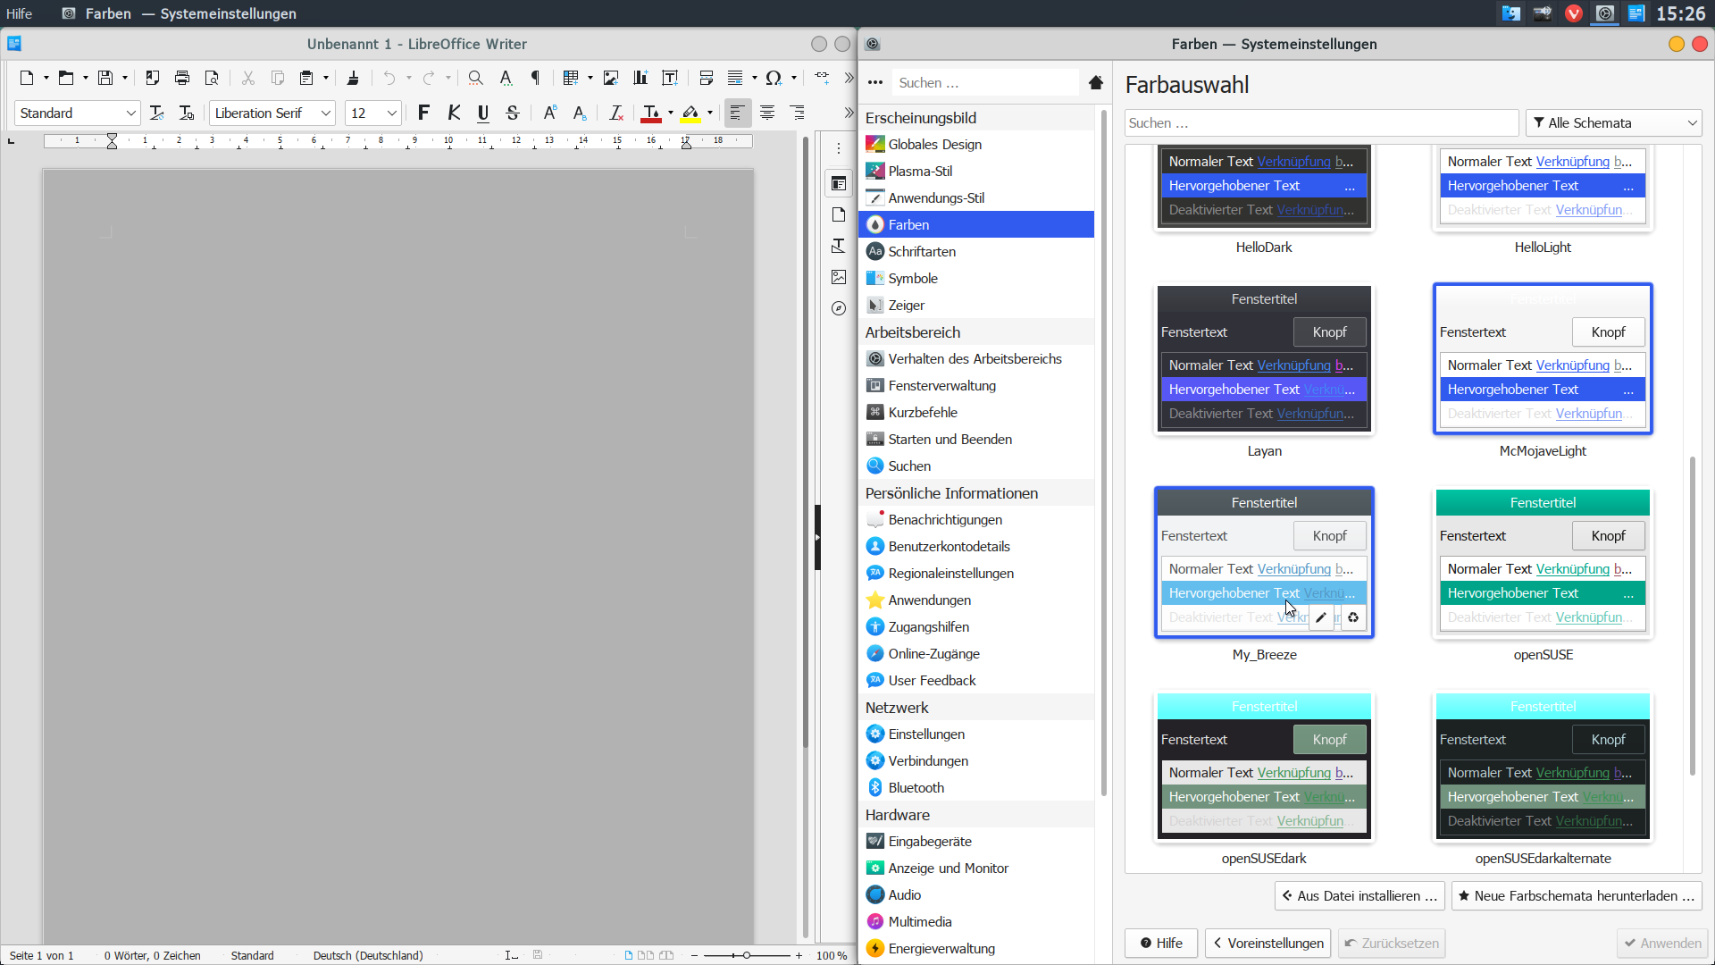The height and width of the screenshot is (965, 1715).
Task: Select Kurzbefehle in the sidebar
Action: pyautogui.click(x=976, y=412)
